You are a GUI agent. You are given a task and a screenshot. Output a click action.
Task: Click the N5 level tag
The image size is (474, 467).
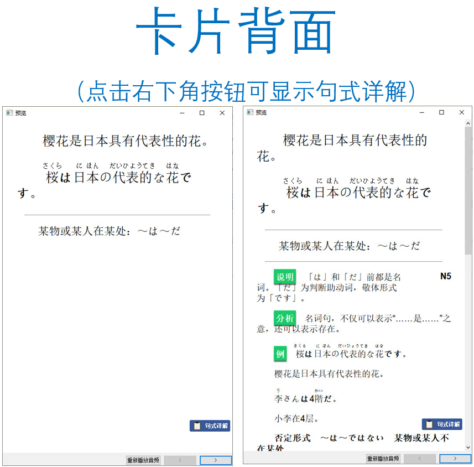446,276
